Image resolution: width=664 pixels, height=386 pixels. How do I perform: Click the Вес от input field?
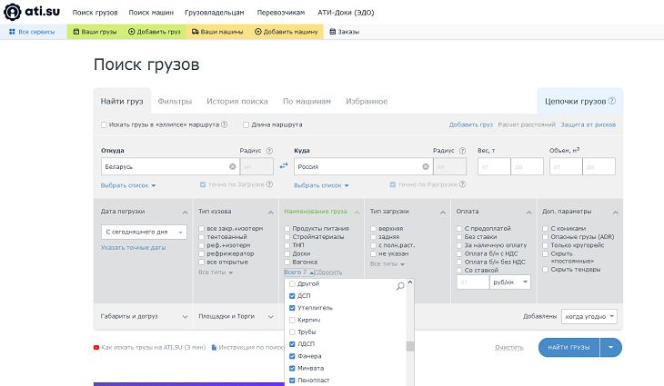(494, 167)
